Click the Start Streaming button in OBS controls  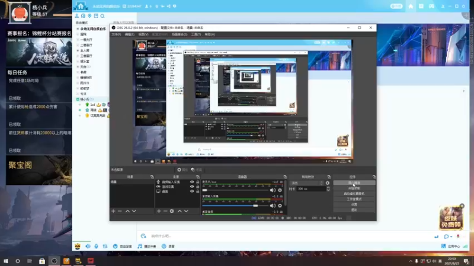354,183
